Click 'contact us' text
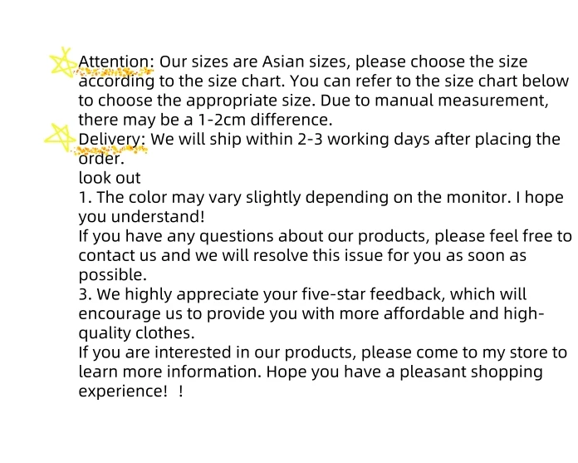The image size is (578, 463). [117, 255]
